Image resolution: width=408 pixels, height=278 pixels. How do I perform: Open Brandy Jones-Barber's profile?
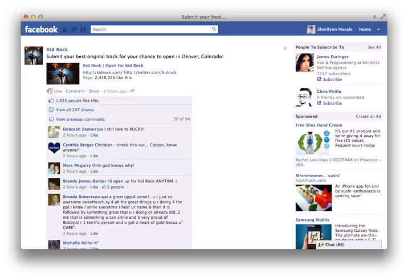click(84, 181)
